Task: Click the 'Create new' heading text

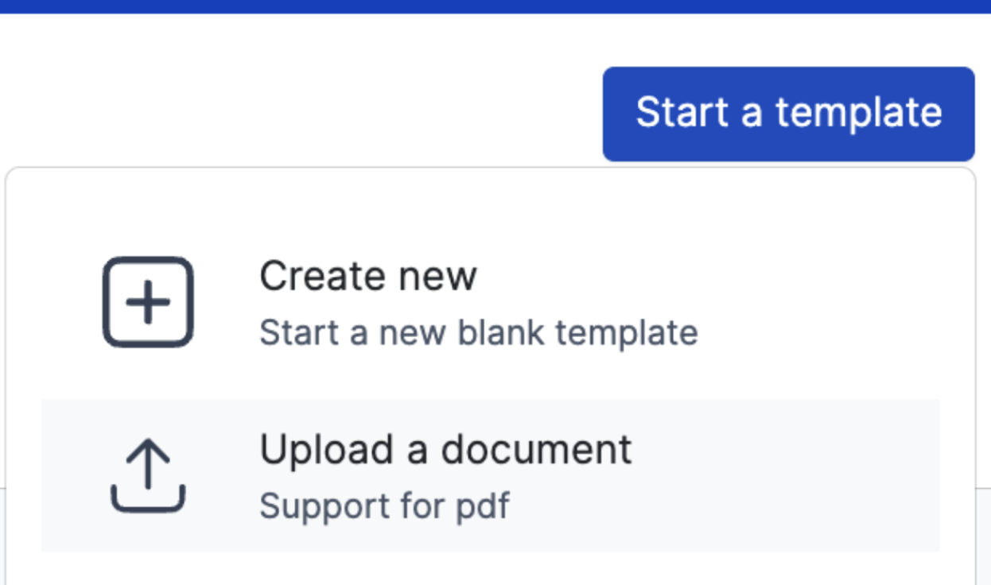Action: point(367,276)
